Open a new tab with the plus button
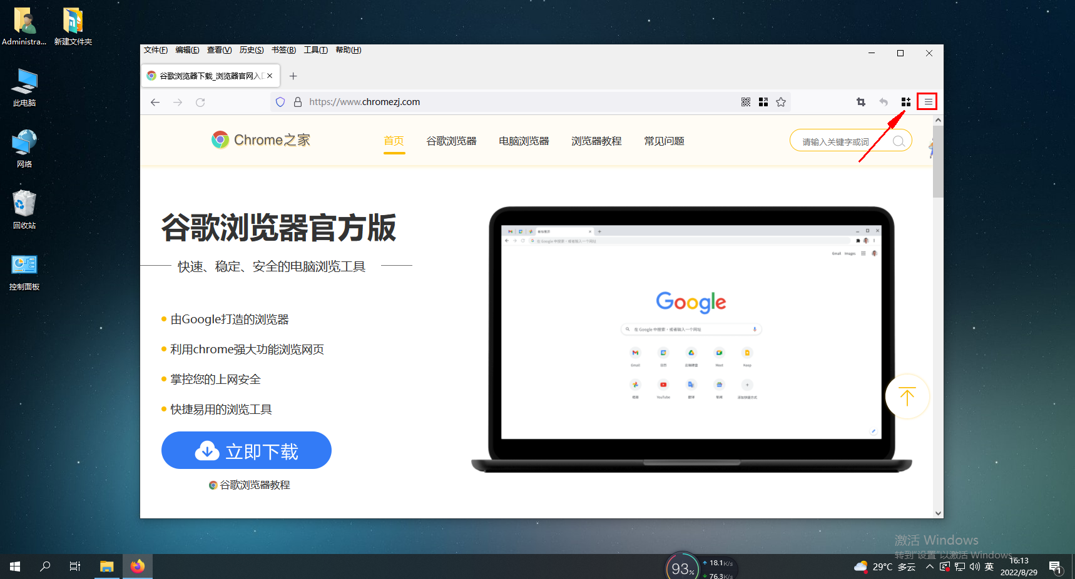This screenshot has height=579, width=1075. (293, 76)
